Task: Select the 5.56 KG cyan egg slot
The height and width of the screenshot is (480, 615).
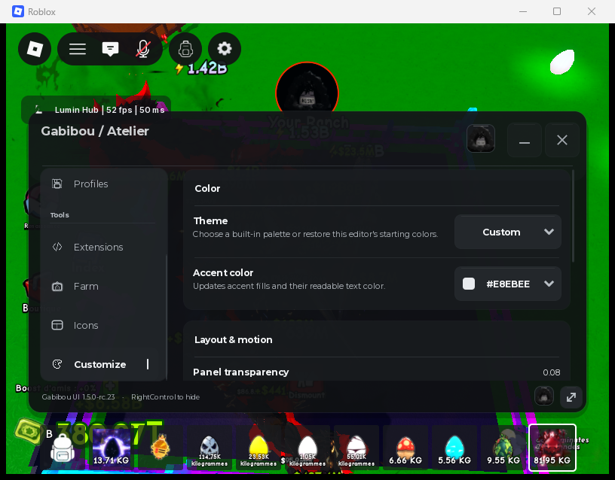Action: pyautogui.click(x=454, y=448)
